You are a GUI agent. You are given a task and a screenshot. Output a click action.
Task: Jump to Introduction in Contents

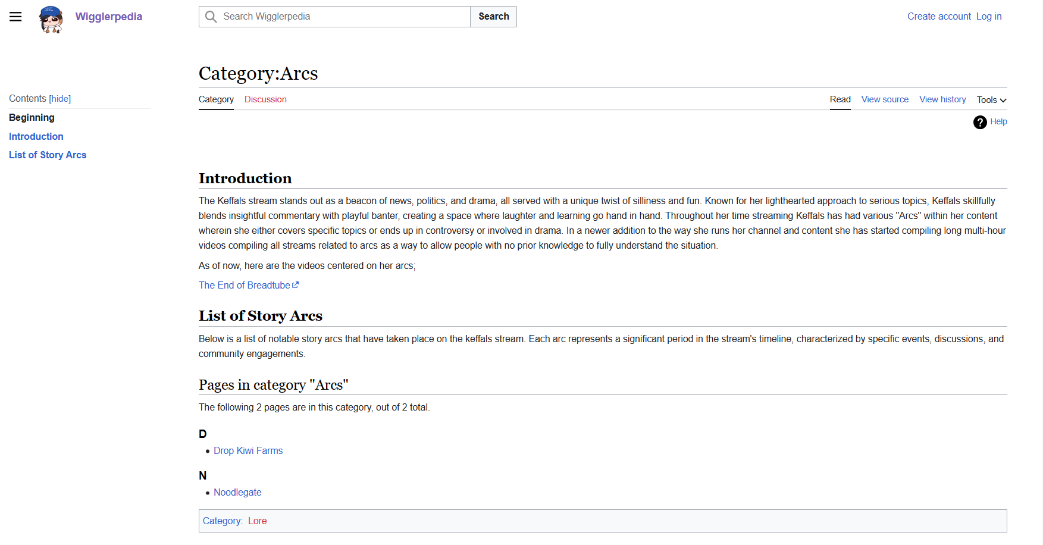[x=36, y=136]
